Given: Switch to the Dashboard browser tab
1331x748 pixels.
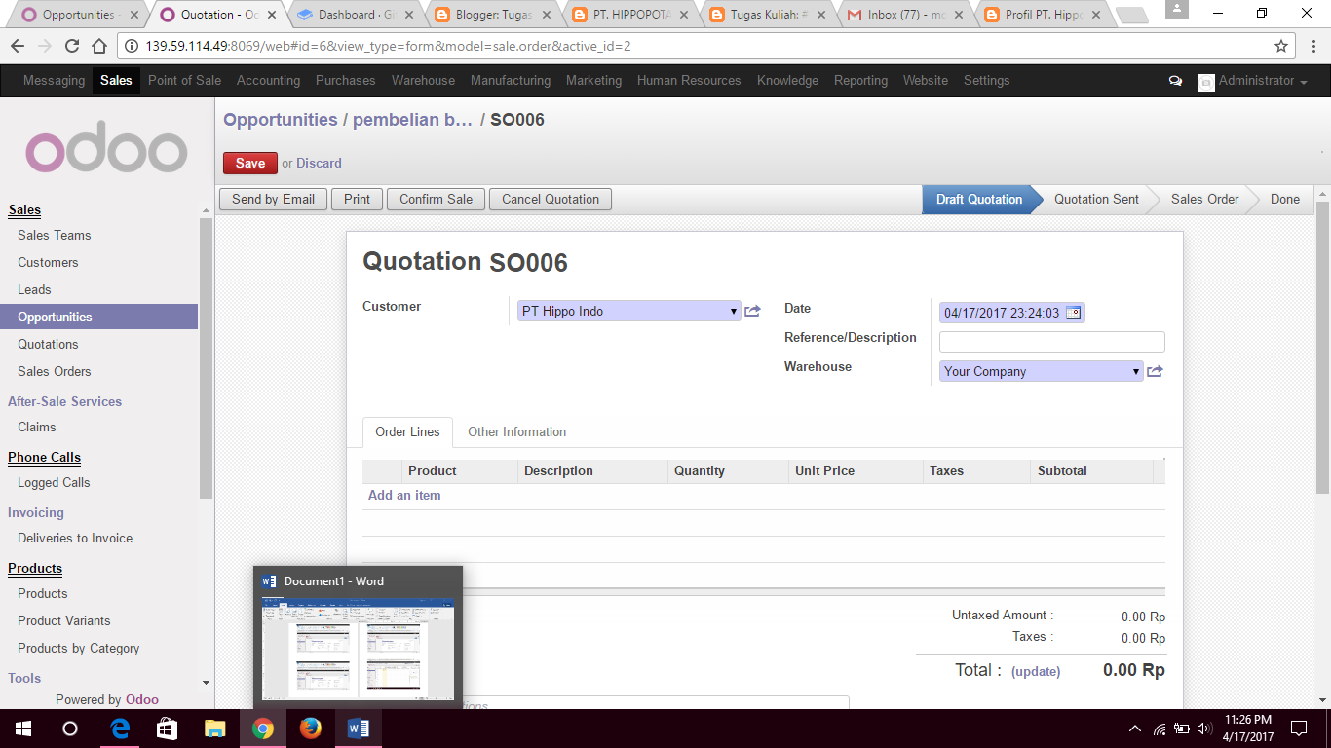Looking at the screenshot, I should coord(358,15).
